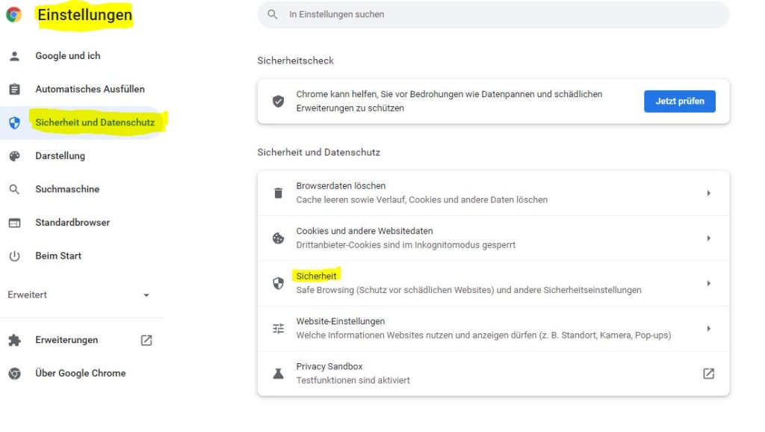Open Über Google Chrome page

pos(80,374)
